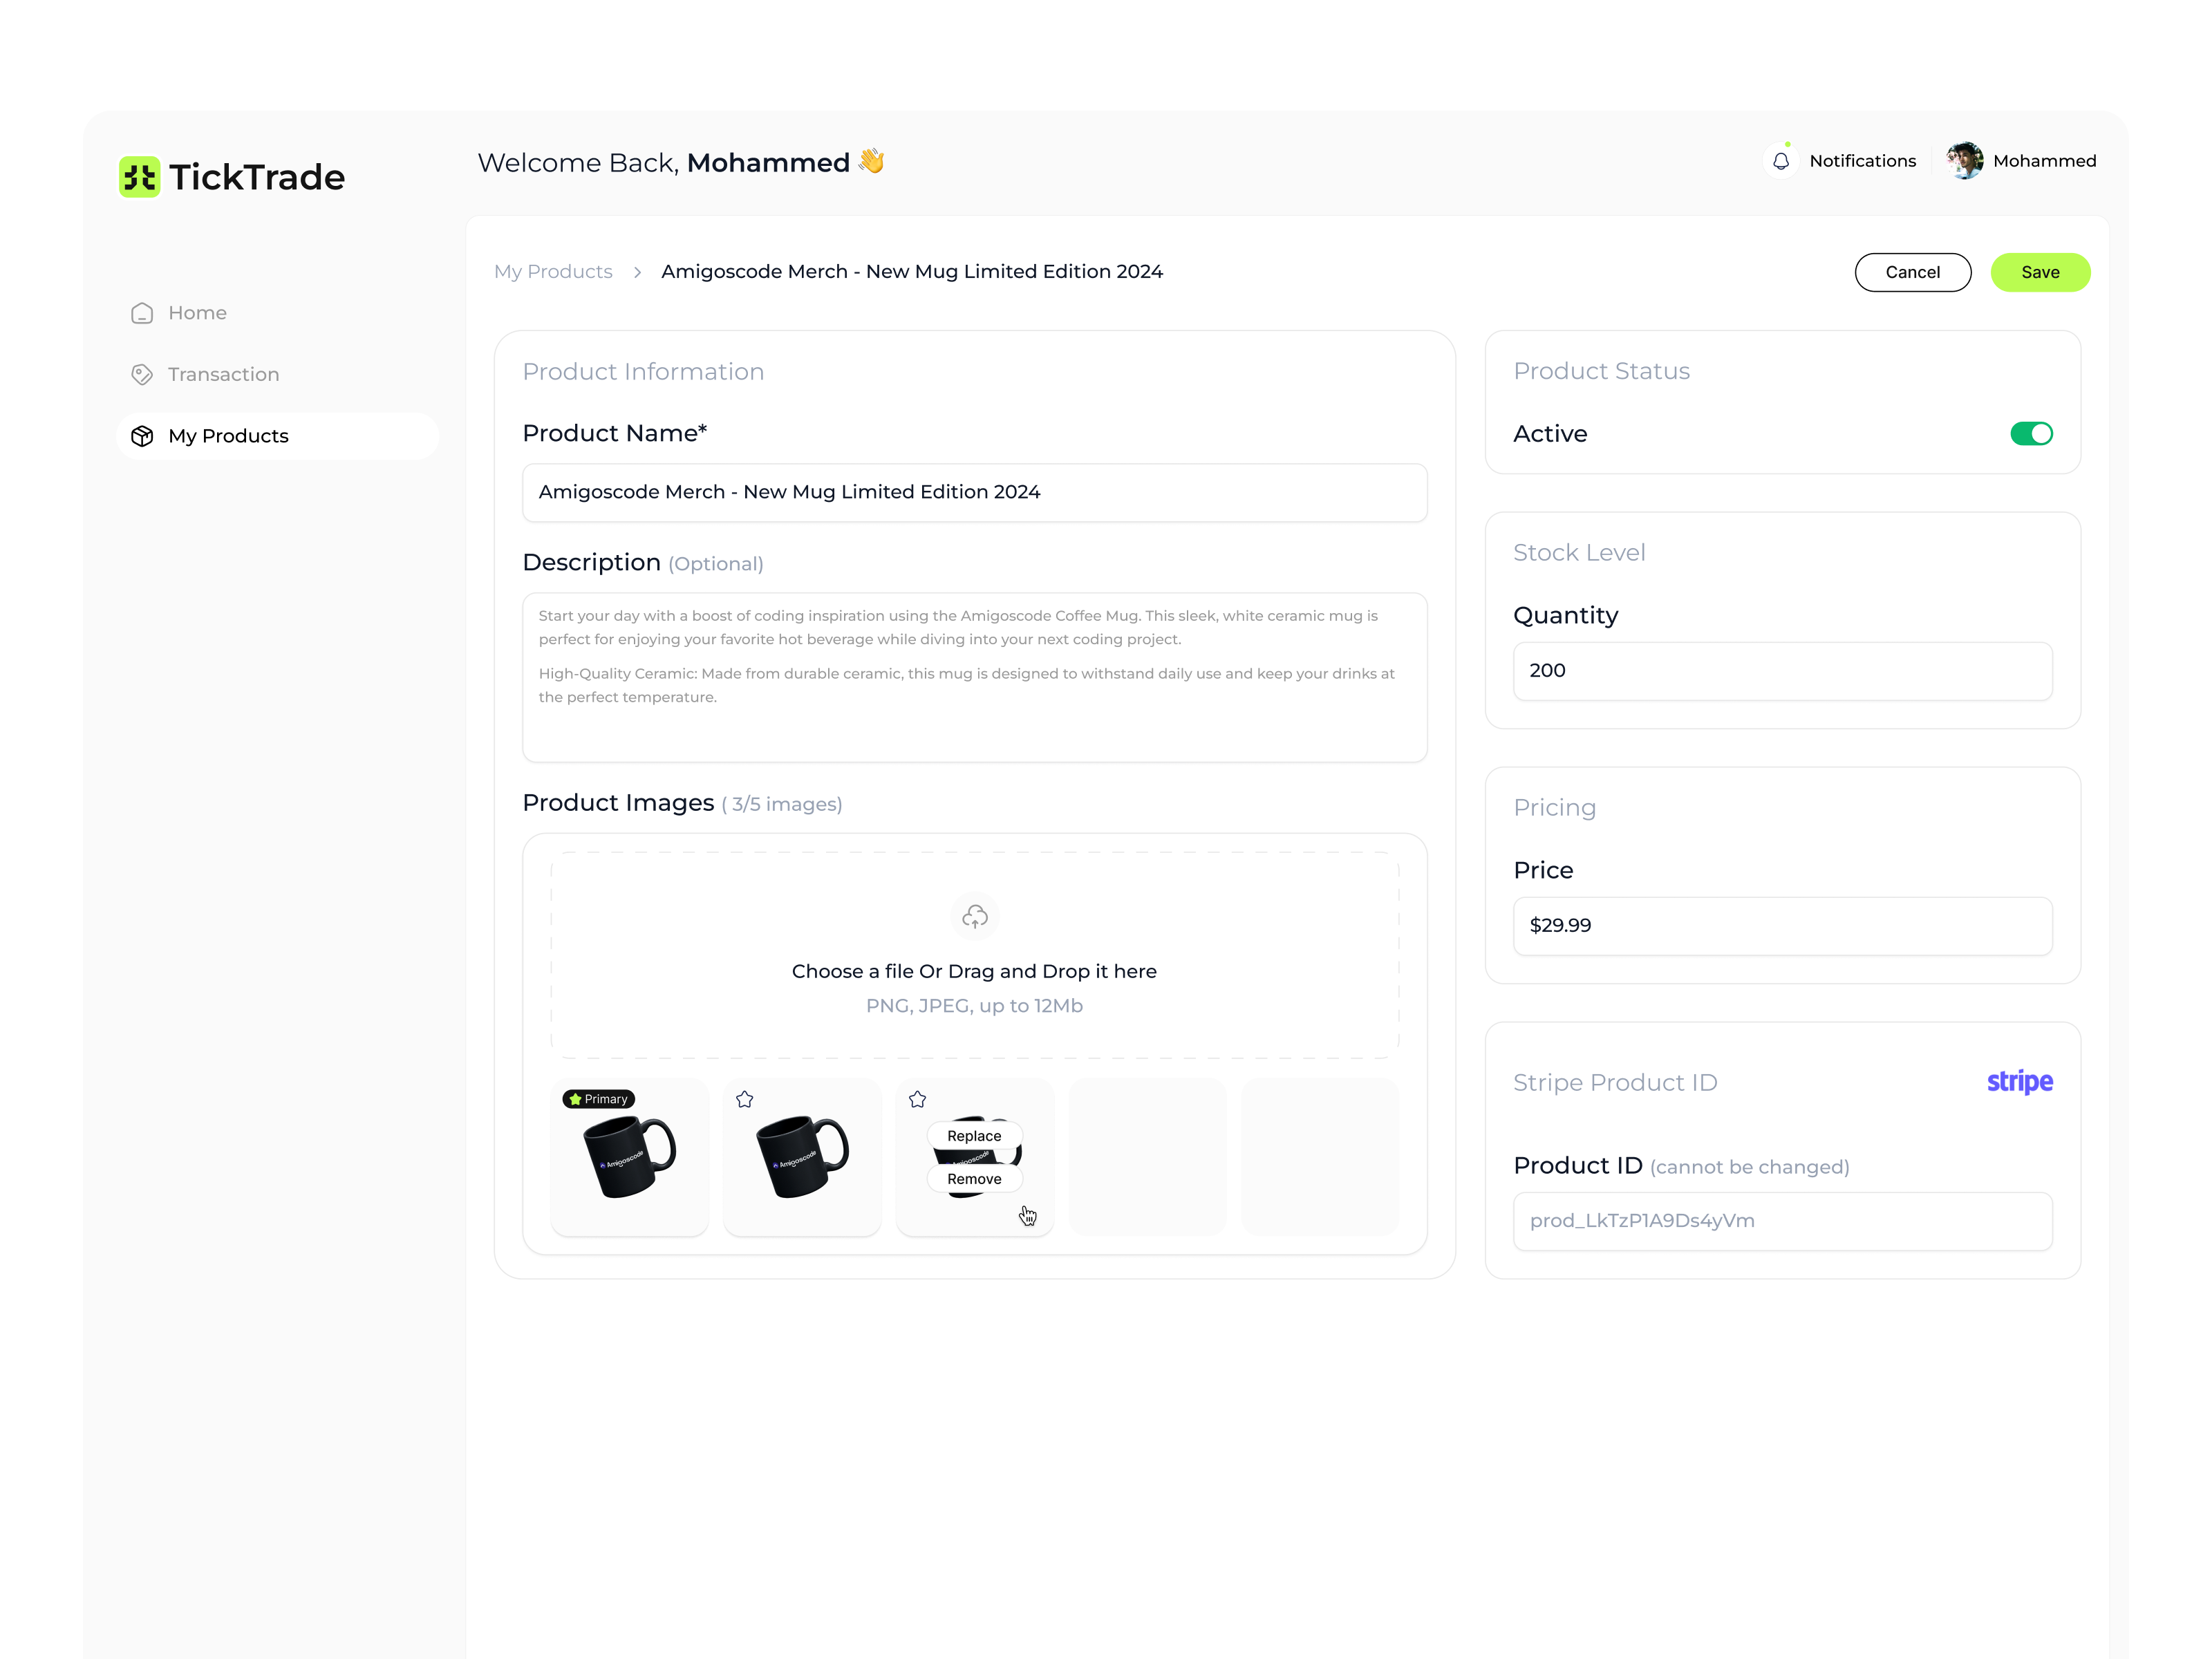Open the notifications bell
This screenshot has width=2212, height=1659.
[x=1782, y=160]
